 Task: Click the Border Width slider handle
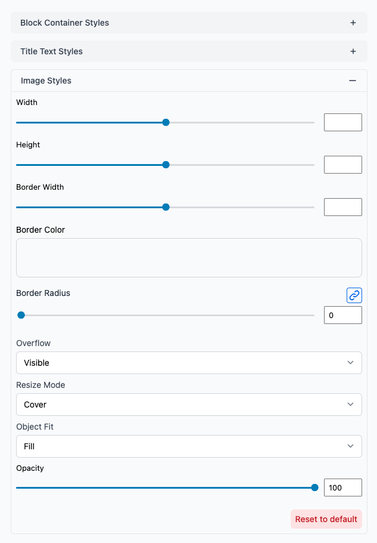166,206
